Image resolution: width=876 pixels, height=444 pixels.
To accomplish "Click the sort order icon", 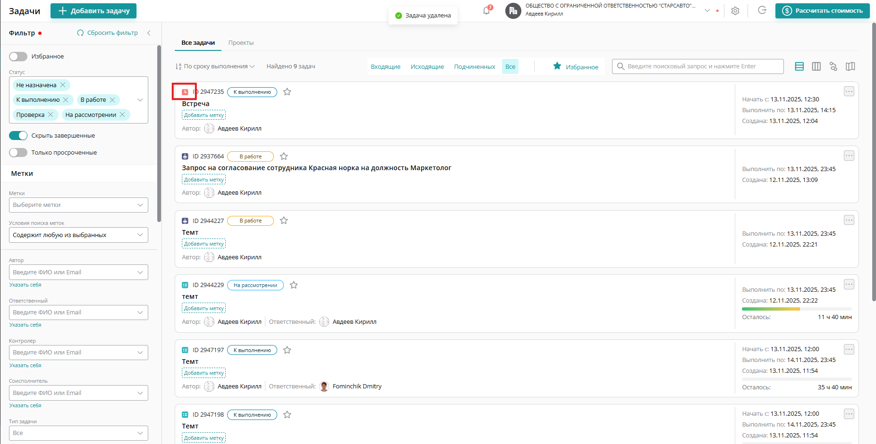I will (179, 66).
